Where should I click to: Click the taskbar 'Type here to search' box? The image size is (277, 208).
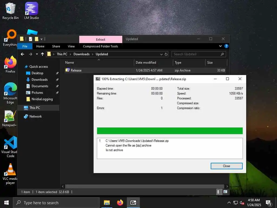coord(56,203)
